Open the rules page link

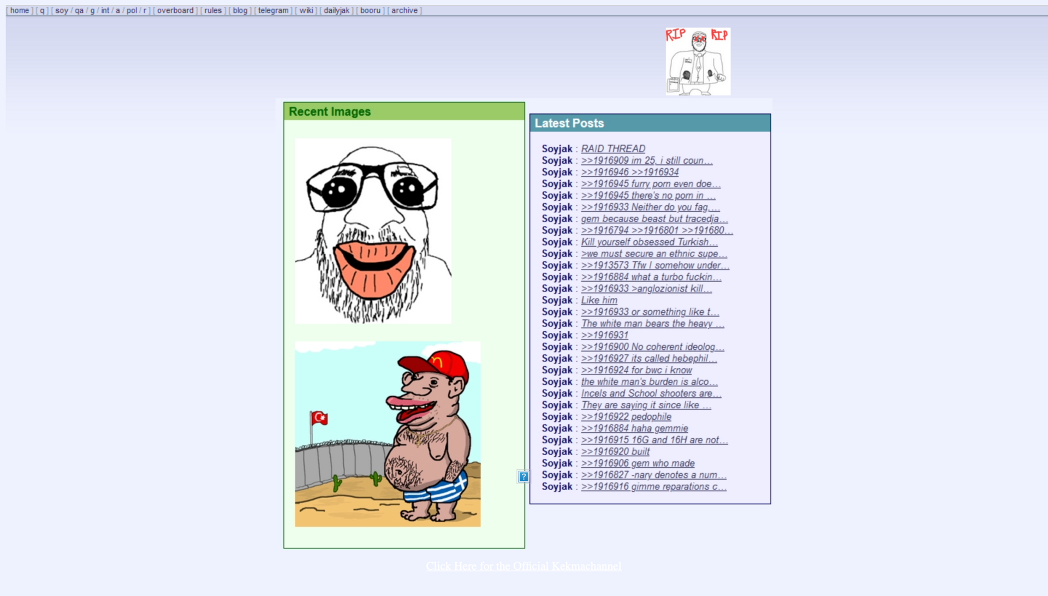[x=213, y=10]
